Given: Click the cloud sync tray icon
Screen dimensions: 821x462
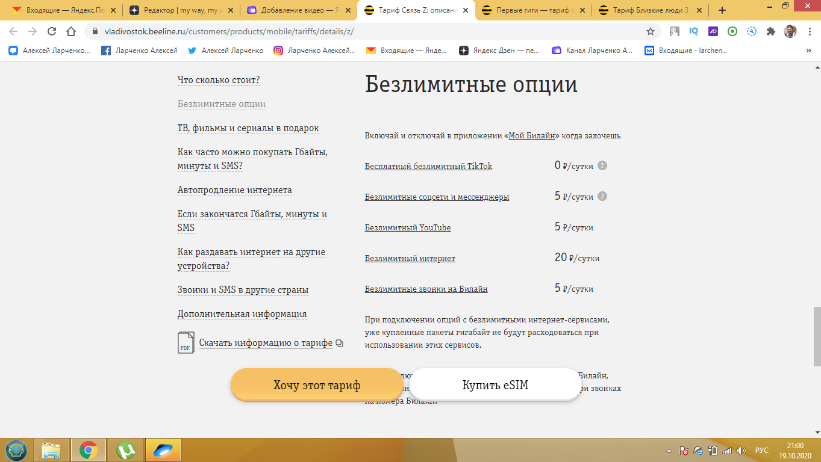Looking at the screenshot, I should coord(698,451).
